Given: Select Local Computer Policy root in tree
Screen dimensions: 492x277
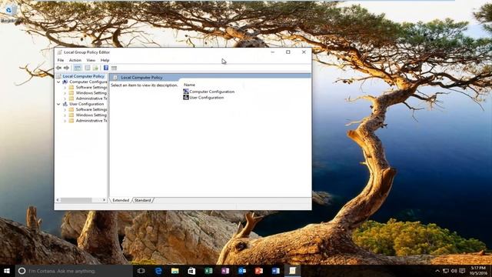Looking at the screenshot, I should 83,76.
